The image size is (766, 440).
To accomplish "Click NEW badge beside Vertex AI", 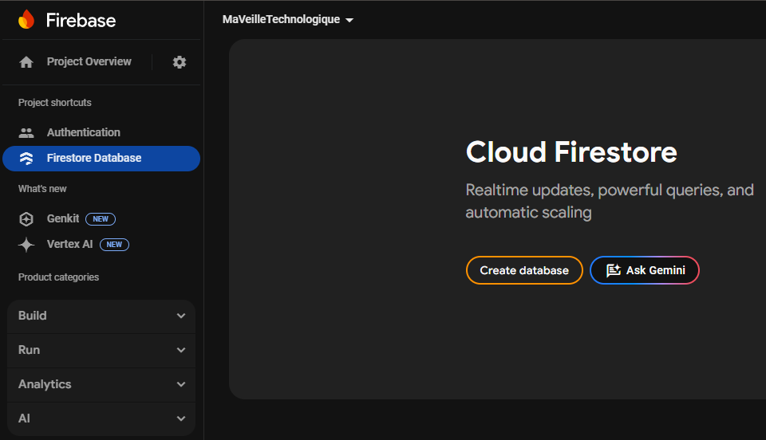I will 114,245.
